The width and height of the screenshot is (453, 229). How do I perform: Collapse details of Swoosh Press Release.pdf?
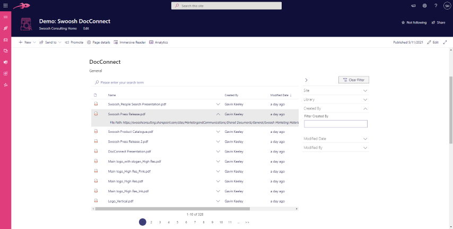pos(218,114)
